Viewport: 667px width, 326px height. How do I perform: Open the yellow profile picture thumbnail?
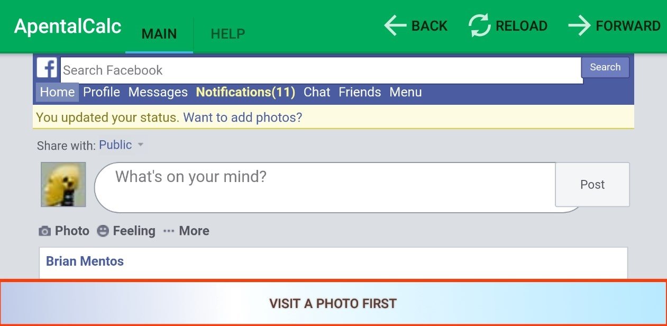pos(63,184)
